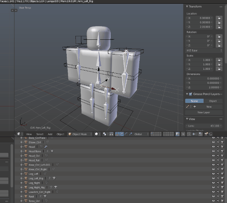Open the XYZ Euler rotation mode dropdown
This screenshot has height=203, width=227.
(204, 51)
